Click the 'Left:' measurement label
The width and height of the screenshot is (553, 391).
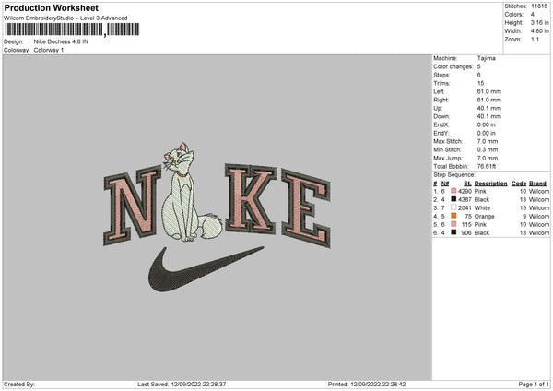pyautogui.click(x=439, y=91)
